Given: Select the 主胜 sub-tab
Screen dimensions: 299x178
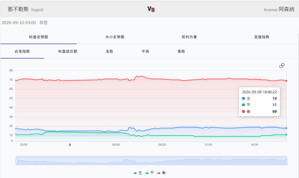Looking at the screenshot, I should click(109, 52).
